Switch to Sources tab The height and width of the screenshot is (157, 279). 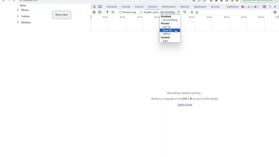tap(139, 7)
